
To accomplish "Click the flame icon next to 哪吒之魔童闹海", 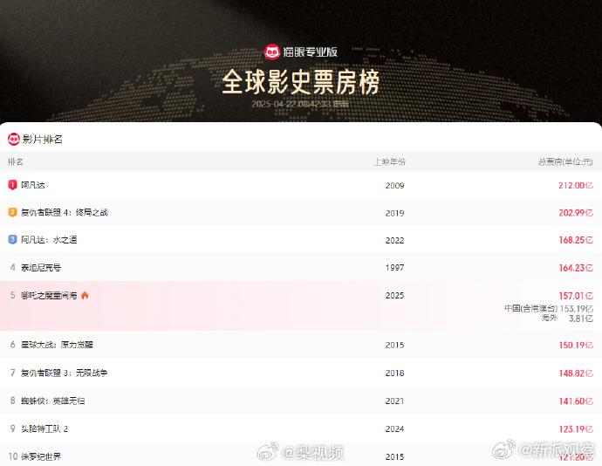I will [x=85, y=295].
